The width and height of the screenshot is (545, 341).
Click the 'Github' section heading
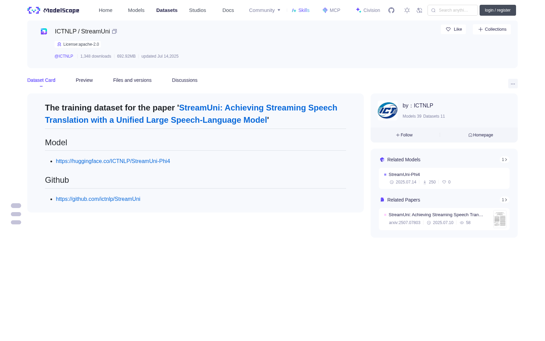57,180
